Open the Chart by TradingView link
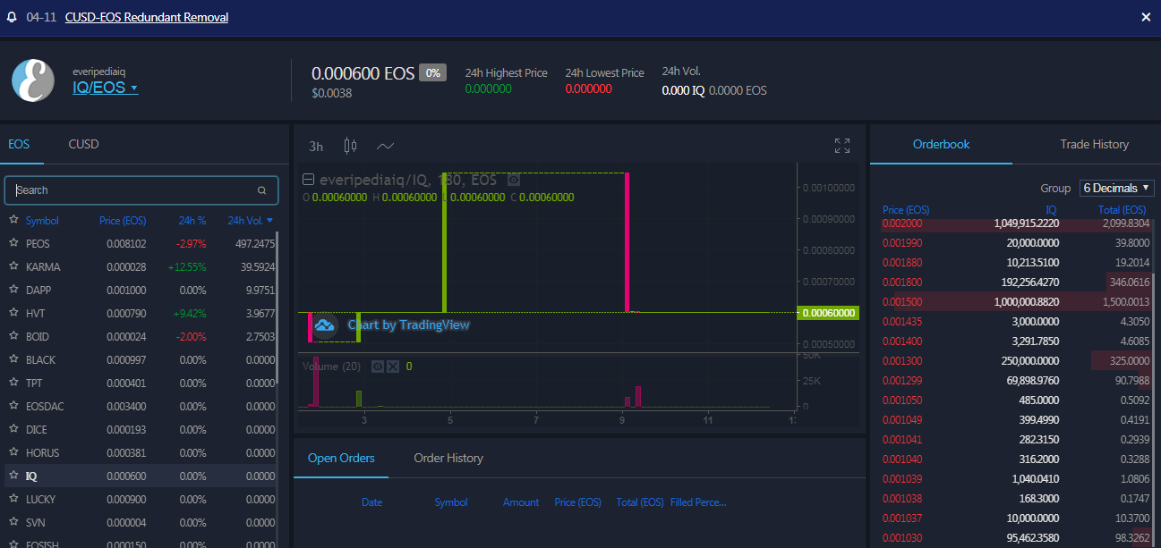 coord(408,325)
